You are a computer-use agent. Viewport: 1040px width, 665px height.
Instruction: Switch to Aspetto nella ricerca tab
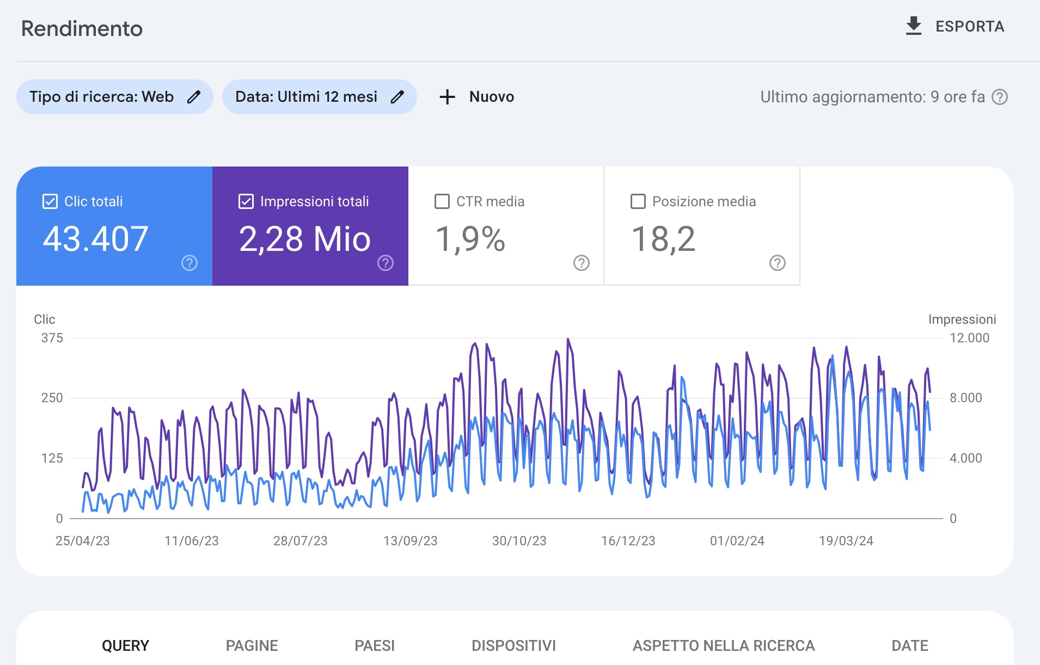point(724,645)
